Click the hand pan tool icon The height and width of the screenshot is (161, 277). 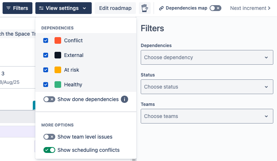coord(145,8)
